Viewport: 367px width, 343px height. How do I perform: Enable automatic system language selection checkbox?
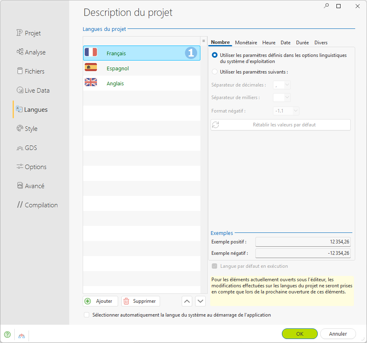pyautogui.click(x=87, y=315)
